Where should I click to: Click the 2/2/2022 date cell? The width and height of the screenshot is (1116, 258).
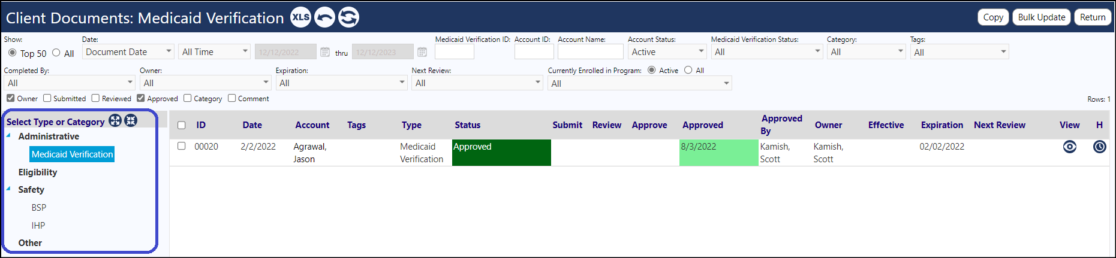pyautogui.click(x=258, y=147)
